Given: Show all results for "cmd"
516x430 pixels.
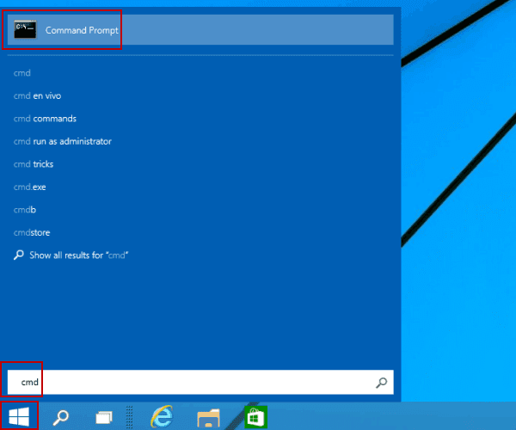Looking at the screenshot, I should [x=71, y=255].
